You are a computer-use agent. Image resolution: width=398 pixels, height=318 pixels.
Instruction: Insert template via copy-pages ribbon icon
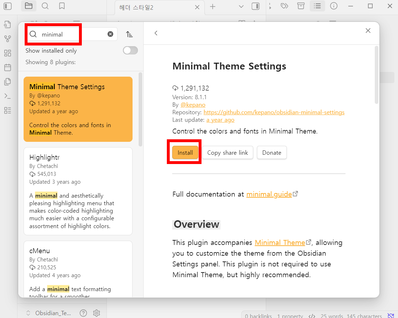8,82
